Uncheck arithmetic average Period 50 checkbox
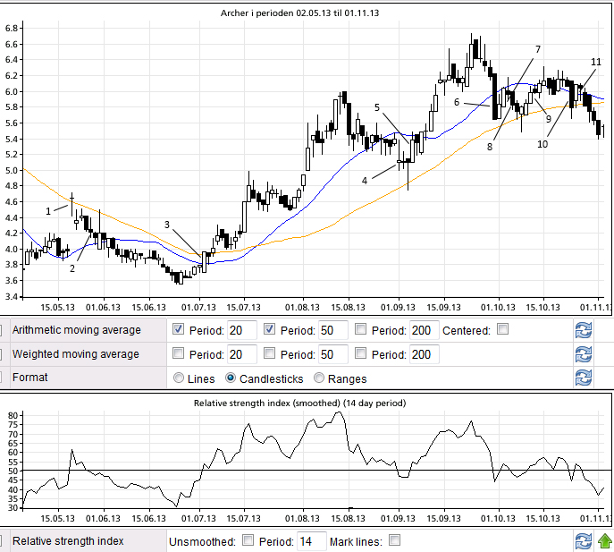The height and width of the screenshot is (552, 614). (x=270, y=329)
